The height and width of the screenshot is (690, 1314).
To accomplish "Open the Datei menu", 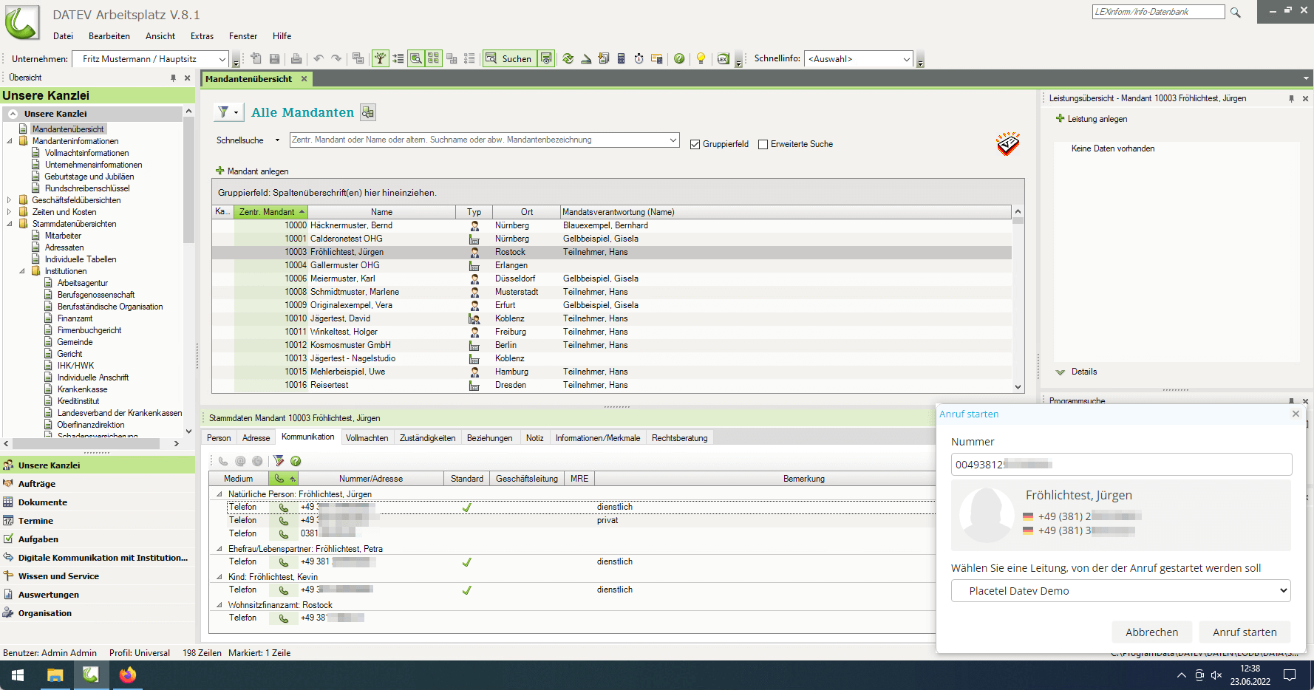I will point(63,36).
